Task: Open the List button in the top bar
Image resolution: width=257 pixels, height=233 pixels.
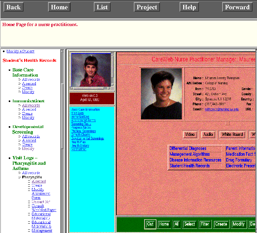Action: [x=102, y=7]
